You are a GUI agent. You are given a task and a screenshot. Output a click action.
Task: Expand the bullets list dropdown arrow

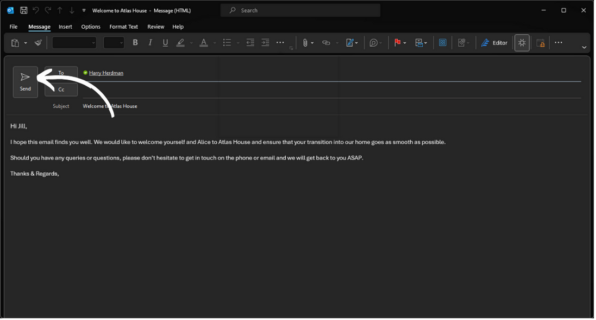pos(238,43)
